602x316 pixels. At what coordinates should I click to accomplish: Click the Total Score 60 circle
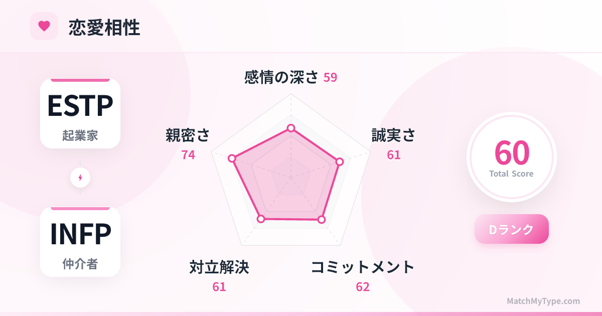(511, 157)
